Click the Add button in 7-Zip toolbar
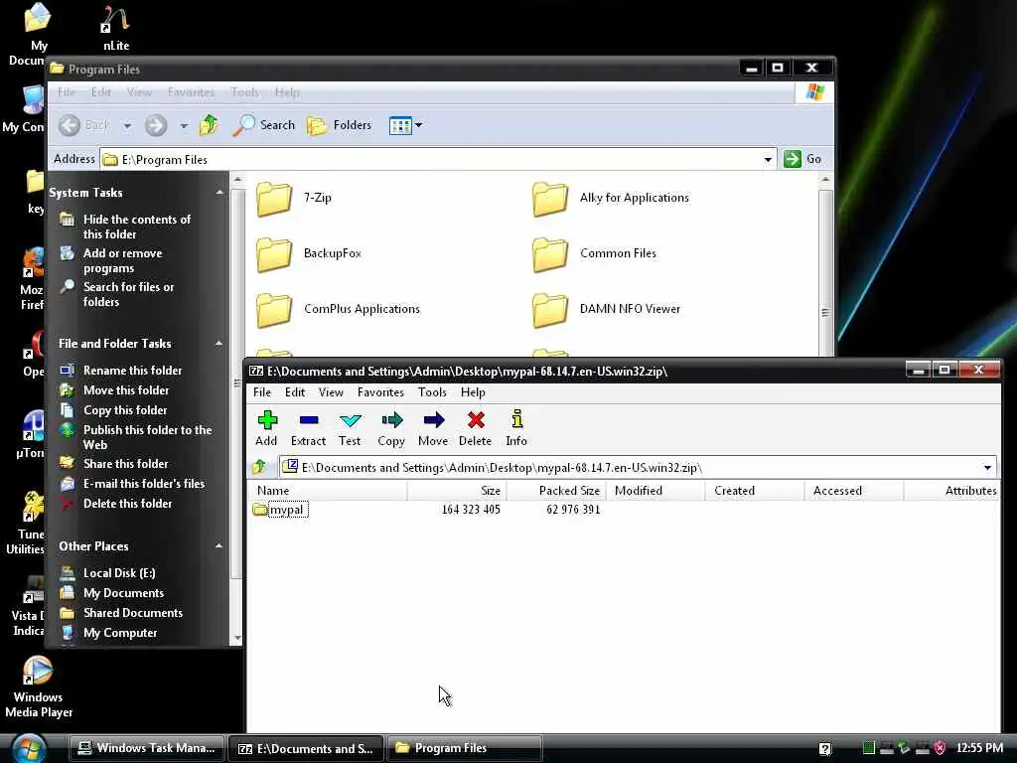 266,428
